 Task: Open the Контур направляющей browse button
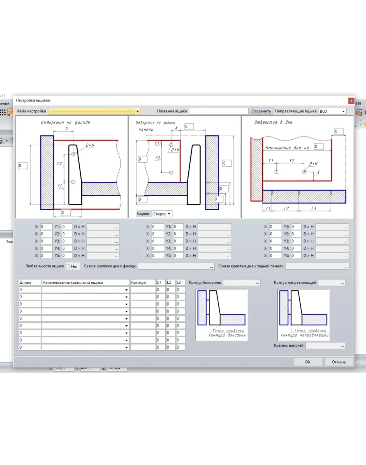342,283
